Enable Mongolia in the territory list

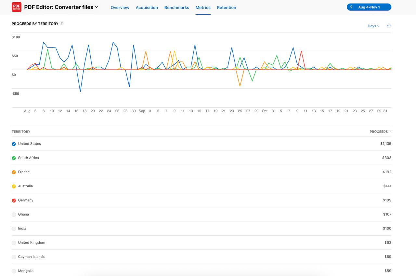pyautogui.click(x=14, y=270)
